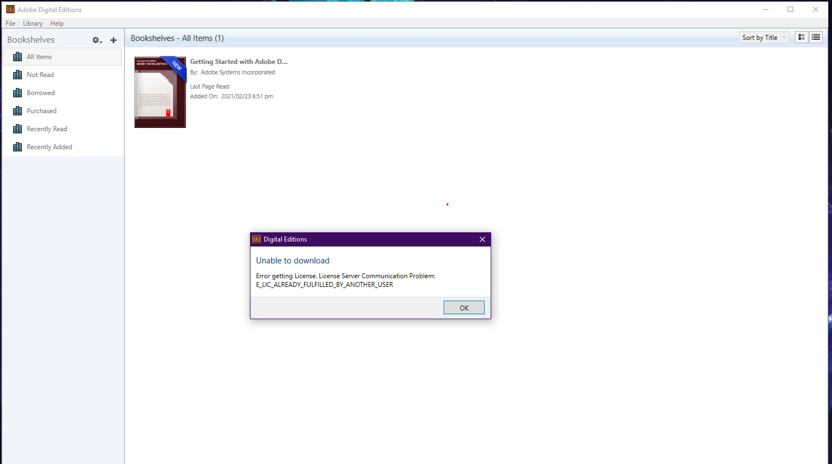Click the Recently Read bookshelf icon

(18, 129)
